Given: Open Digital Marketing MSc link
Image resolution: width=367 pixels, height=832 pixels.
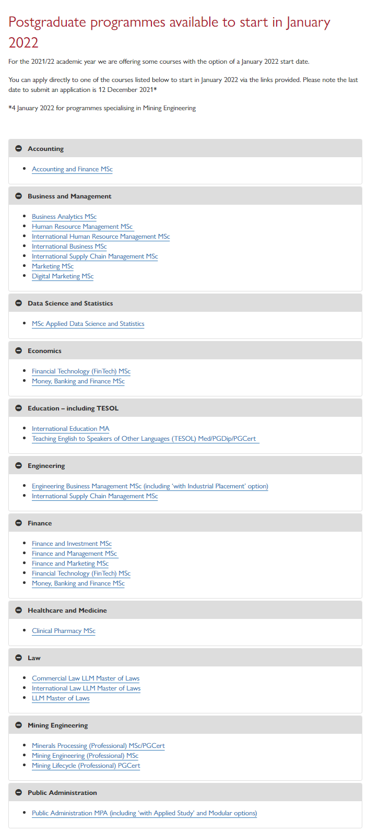Looking at the screenshot, I should [63, 276].
